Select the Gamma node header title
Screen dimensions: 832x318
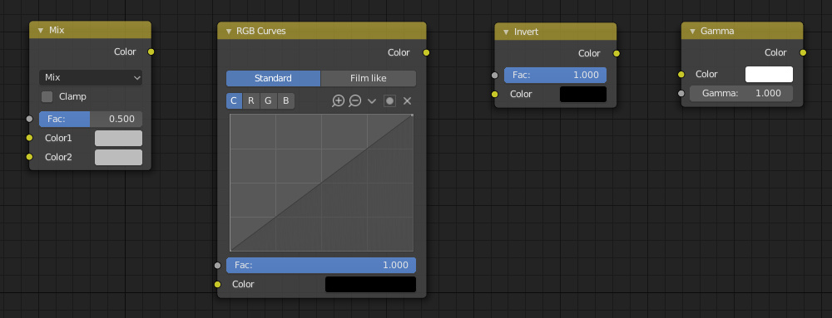pyautogui.click(x=717, y=32)
